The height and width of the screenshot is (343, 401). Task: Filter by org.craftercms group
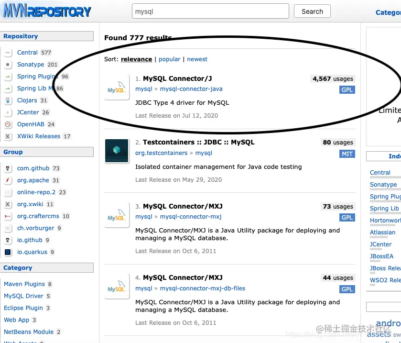pyautogui.click(x=38, y=216)
